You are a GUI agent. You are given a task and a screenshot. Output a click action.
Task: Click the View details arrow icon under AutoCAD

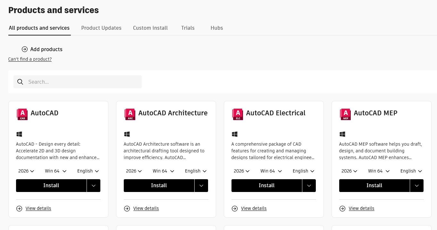19,209
